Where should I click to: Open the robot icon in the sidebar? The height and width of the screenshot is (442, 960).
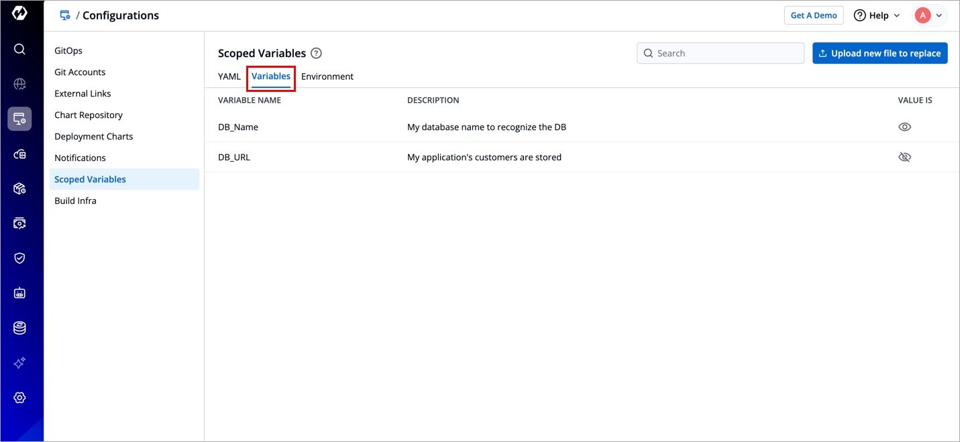pyautogui.click(x=19, y=293)
